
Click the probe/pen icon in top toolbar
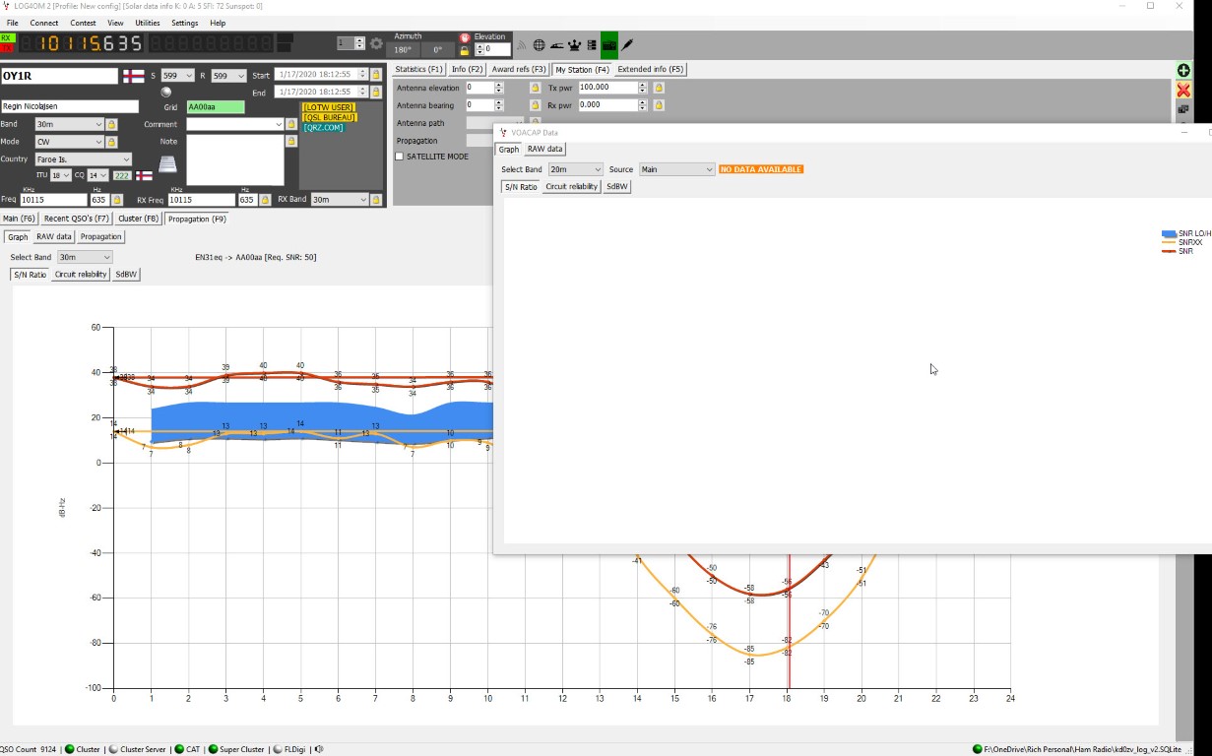(x=627, y=44)
